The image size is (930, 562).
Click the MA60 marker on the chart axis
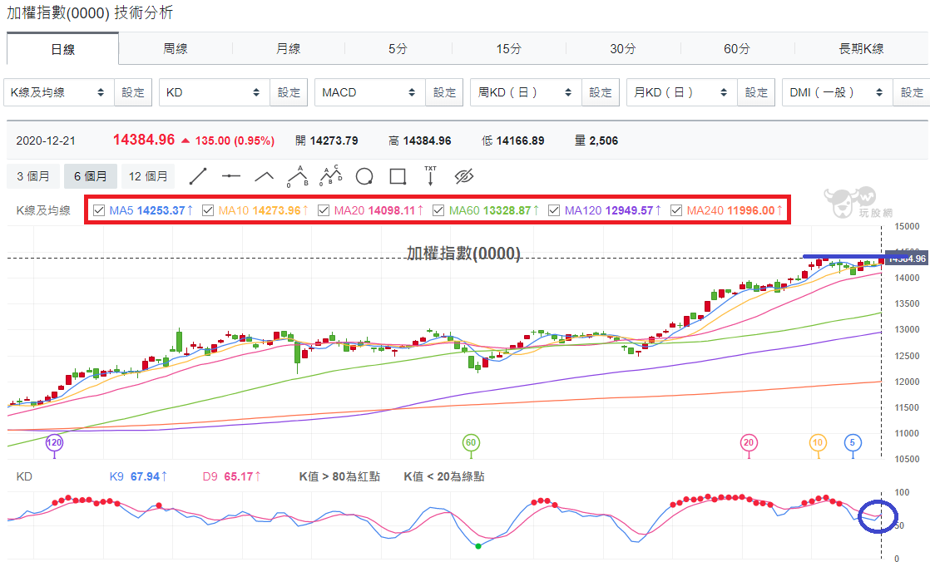471,442
